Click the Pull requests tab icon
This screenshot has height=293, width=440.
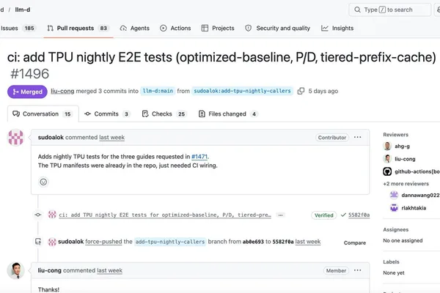coord(50,28)
